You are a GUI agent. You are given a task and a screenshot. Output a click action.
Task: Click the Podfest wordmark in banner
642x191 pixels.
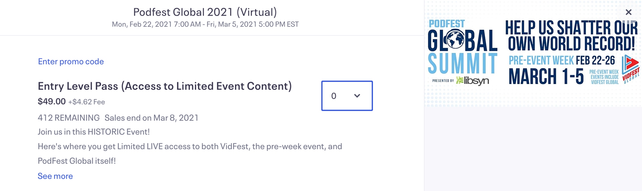[447, 24]
